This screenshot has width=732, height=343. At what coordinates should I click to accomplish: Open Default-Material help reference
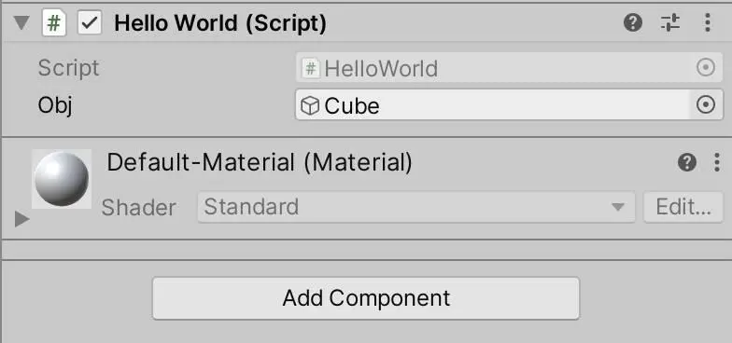[x=687, y=162]
